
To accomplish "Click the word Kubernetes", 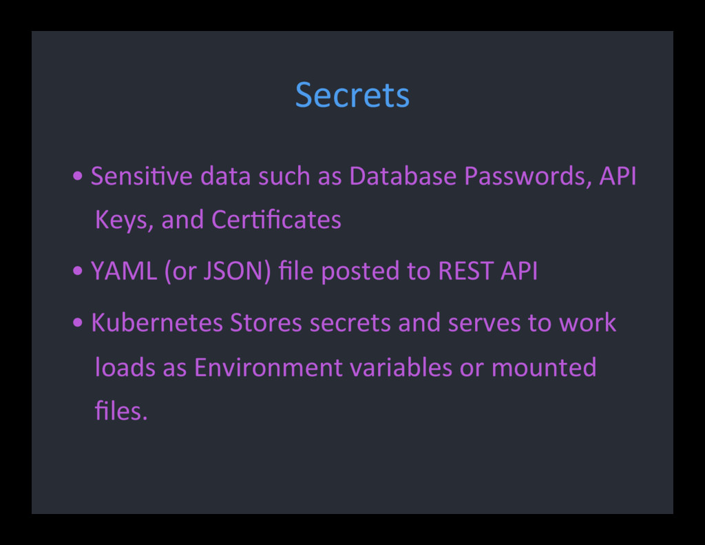I will click(157, 322).
